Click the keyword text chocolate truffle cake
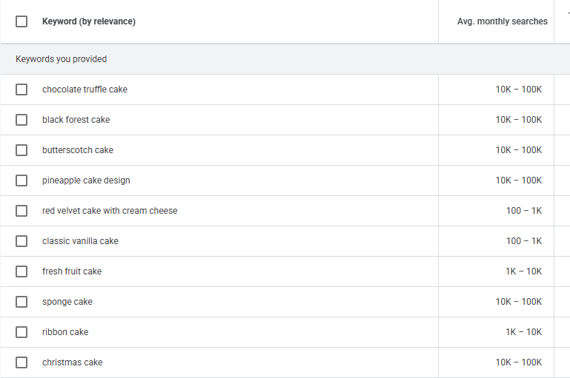The width and height of the screenshot is (570, 378). click(x=84, y=90)
